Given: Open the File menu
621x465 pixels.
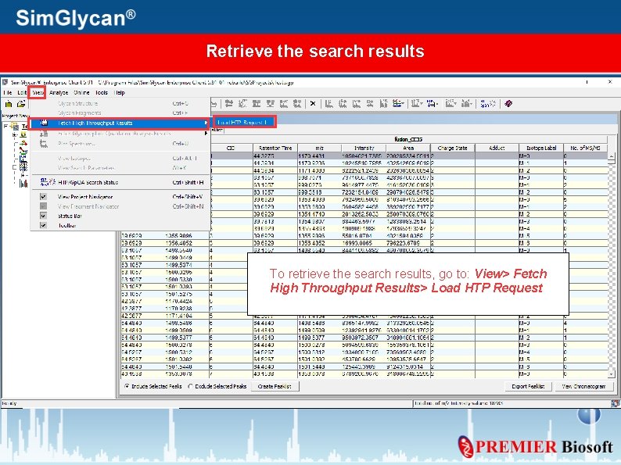Looking at the screenshot, I should [8, 92].
